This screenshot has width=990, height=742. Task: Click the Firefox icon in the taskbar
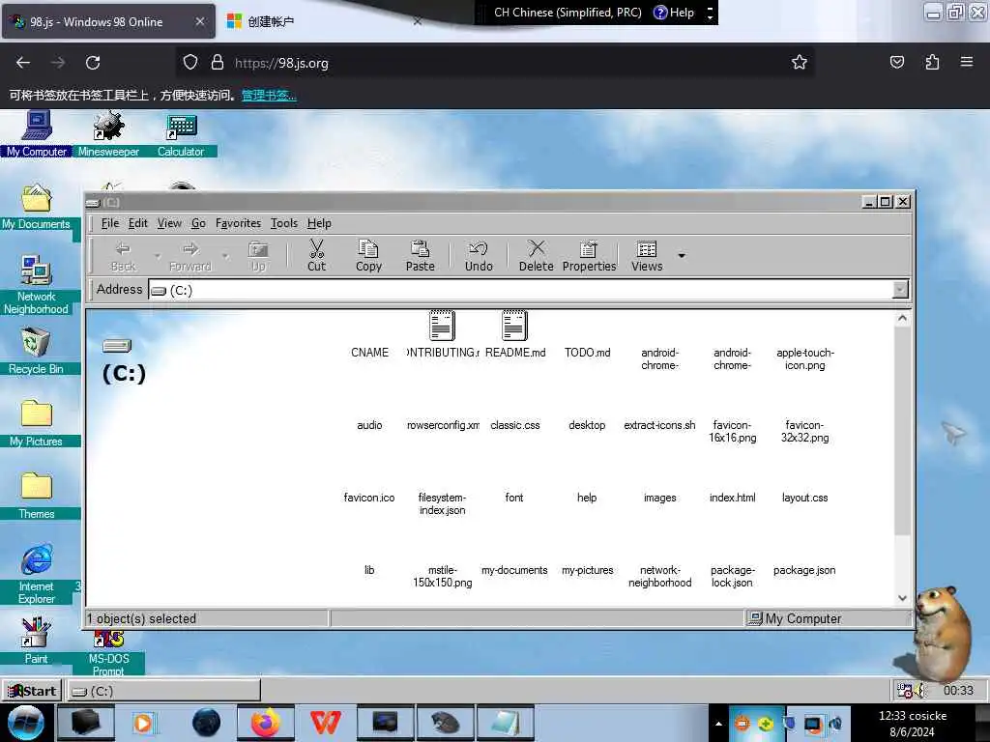[x=266, y=723]
